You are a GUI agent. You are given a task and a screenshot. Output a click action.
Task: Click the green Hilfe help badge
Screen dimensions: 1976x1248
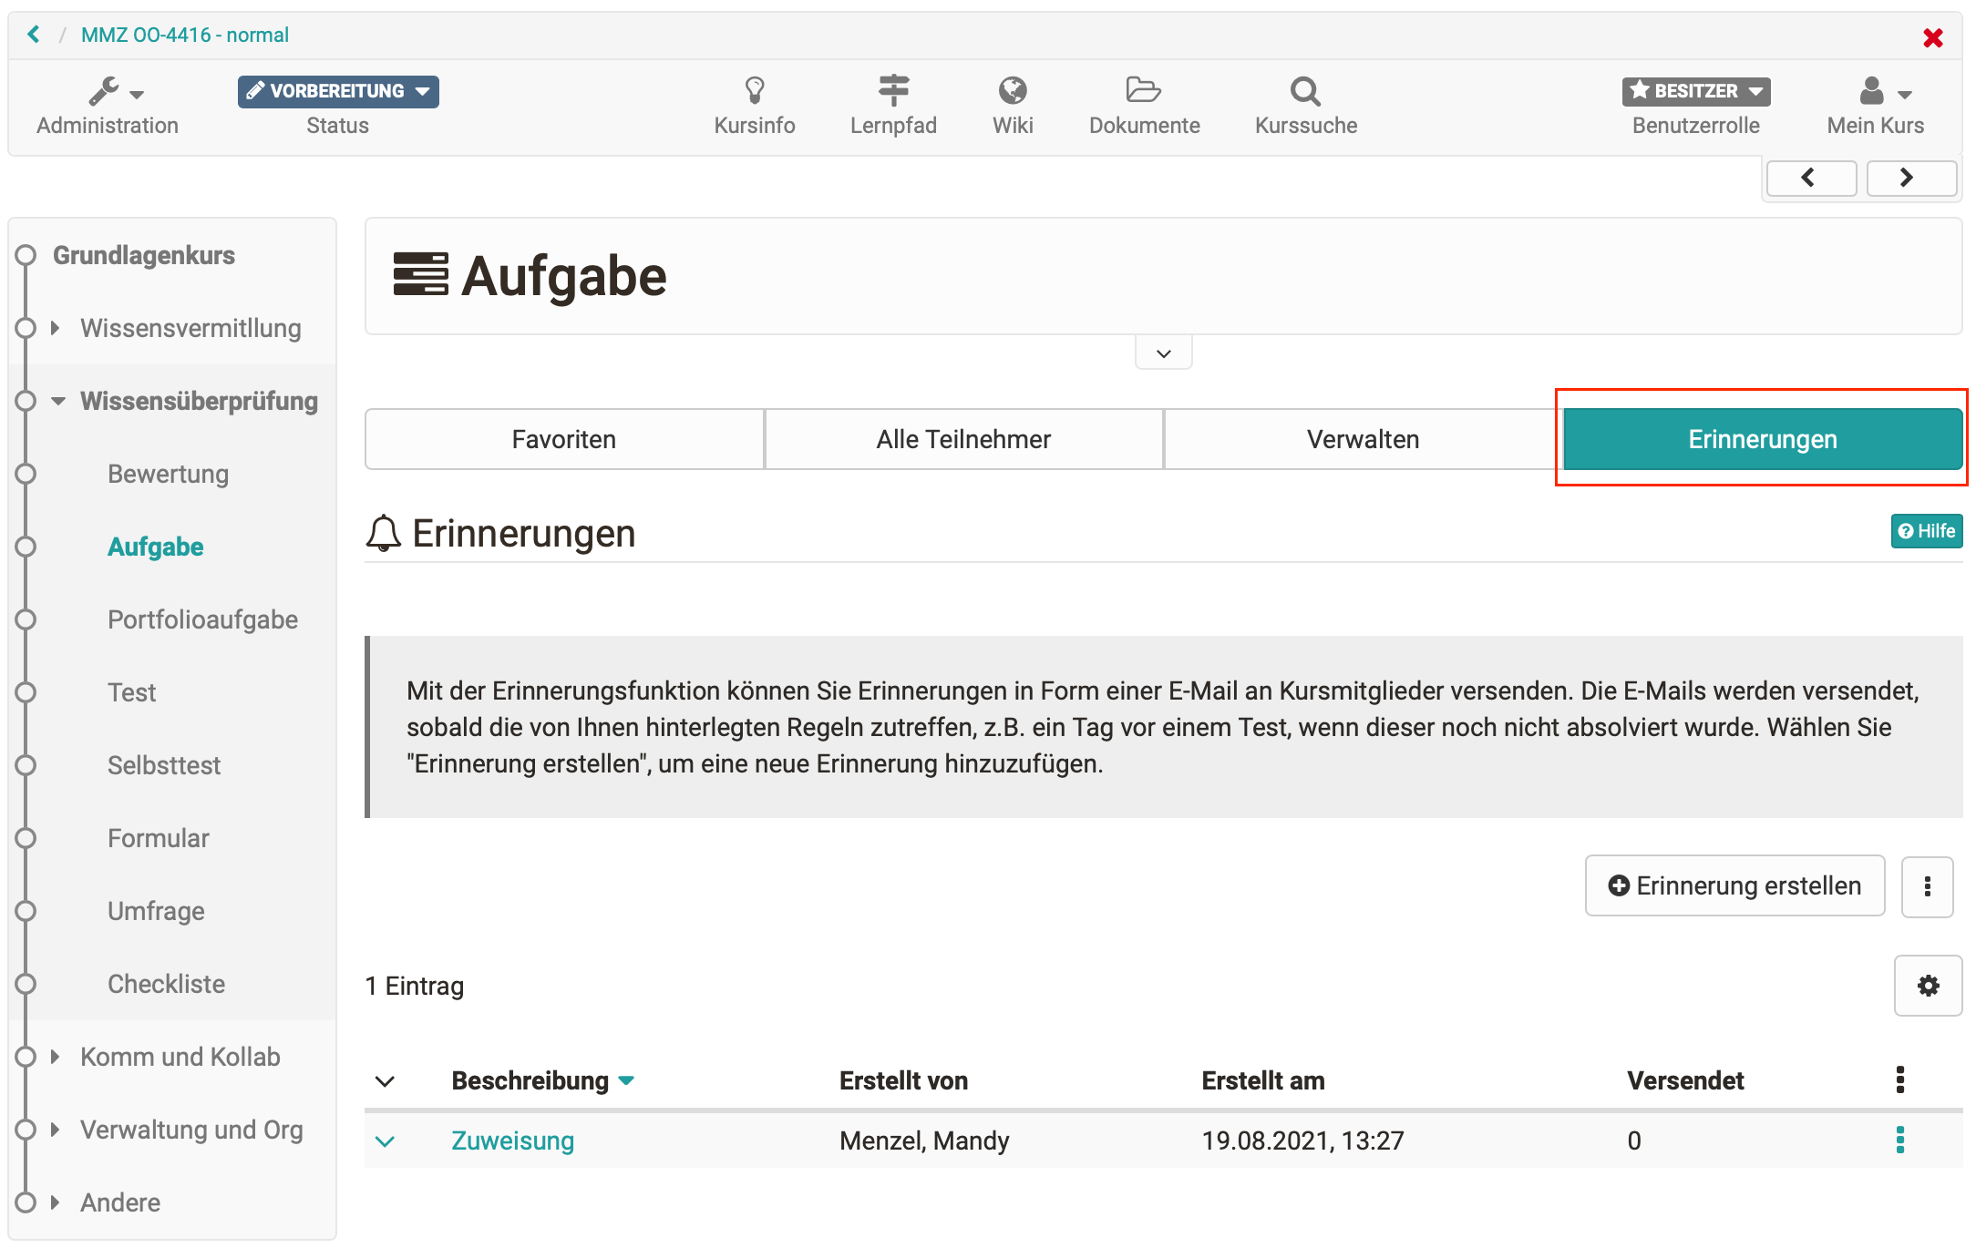(1926, 531)
